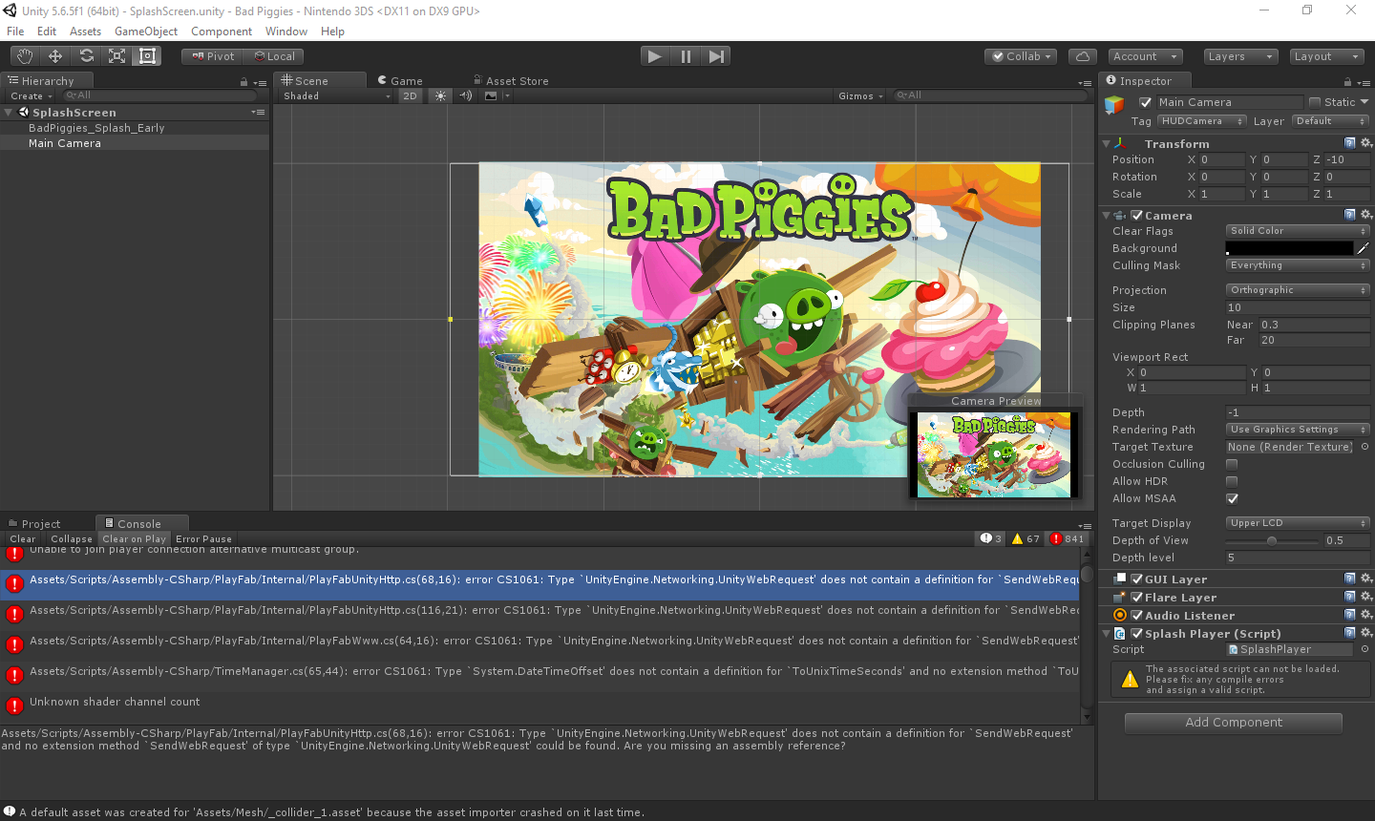The height and width of the screenshot is (821, 1375).
Task: Open the GameObject menu
Action: pyautogui.click(x=146, y=32)
